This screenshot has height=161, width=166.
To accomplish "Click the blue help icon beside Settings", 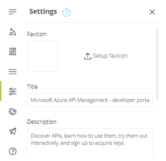I will 66,12.
